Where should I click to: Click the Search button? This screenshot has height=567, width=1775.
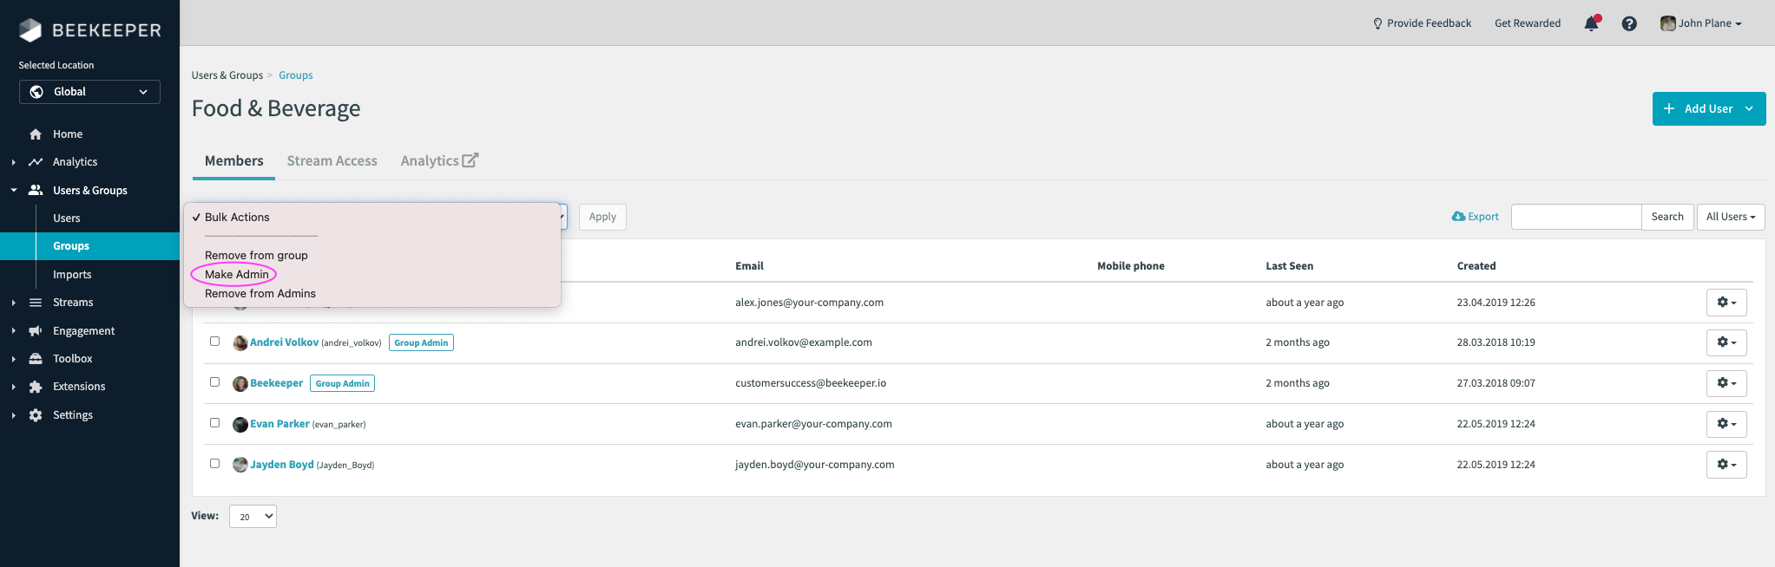pyautogui.click(x=1667, y=217)
